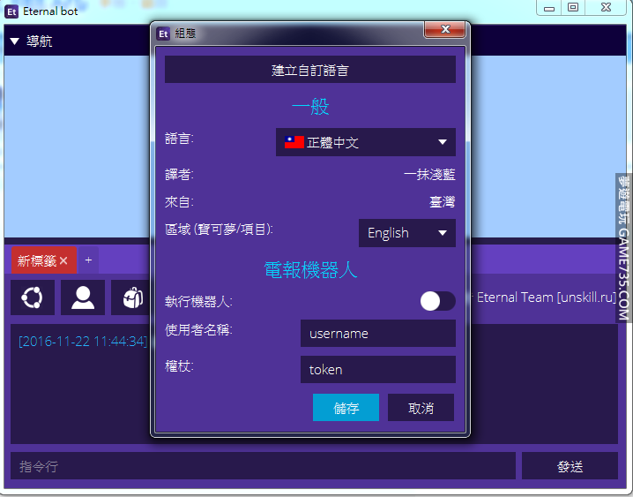The height and width of the screenshot is (497, 633).
Task: Click the circular nodes icon button
Action: [x=33, y=297]
